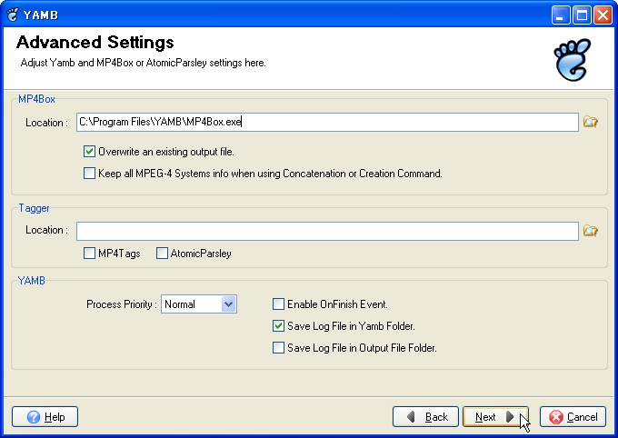Maximize the YAMB window

582,15
